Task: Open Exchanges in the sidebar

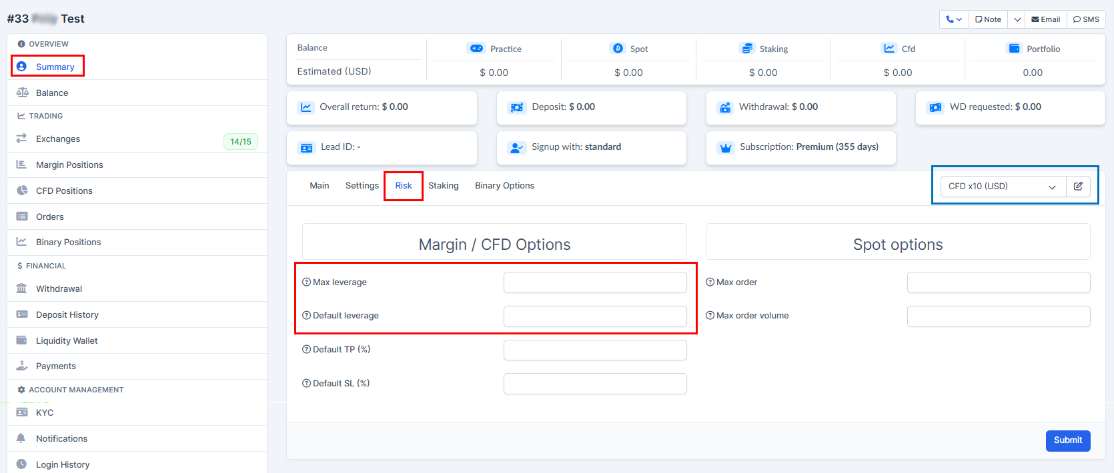Action: (x=58, y=139)
